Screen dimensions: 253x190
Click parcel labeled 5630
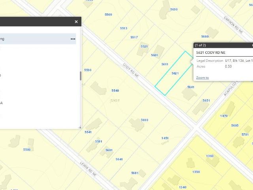(174, 9)
